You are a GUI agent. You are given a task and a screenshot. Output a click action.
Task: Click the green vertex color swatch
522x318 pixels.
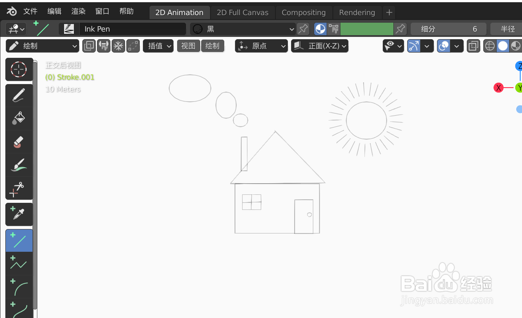(367, 29)
